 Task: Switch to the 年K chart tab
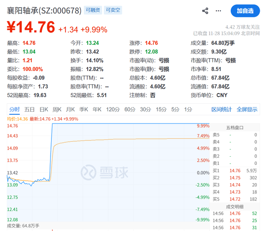coord(97,109)
